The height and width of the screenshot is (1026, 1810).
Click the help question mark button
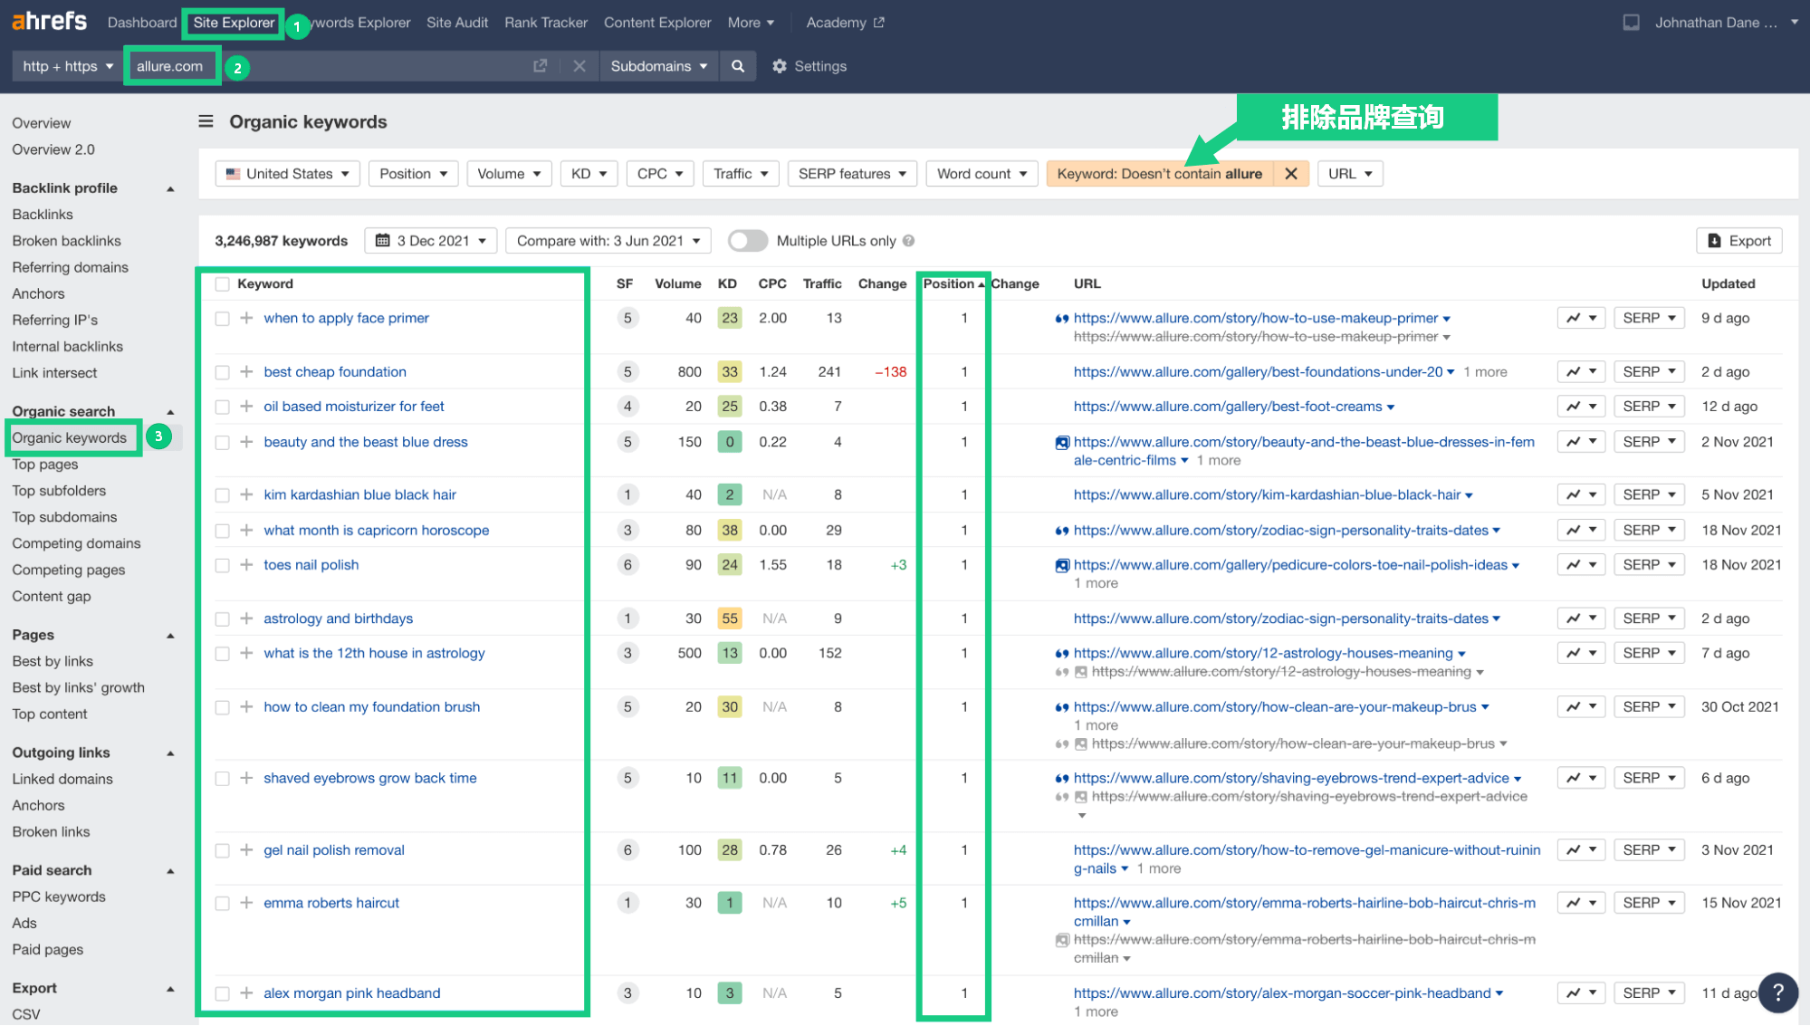1778,992
